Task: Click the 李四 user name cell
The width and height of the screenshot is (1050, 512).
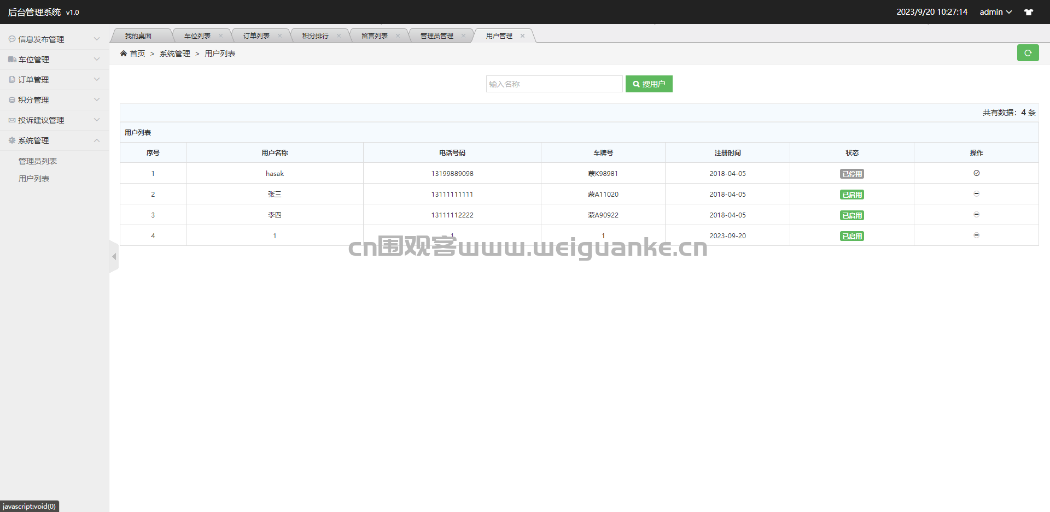Action: (x=275, y=215)
